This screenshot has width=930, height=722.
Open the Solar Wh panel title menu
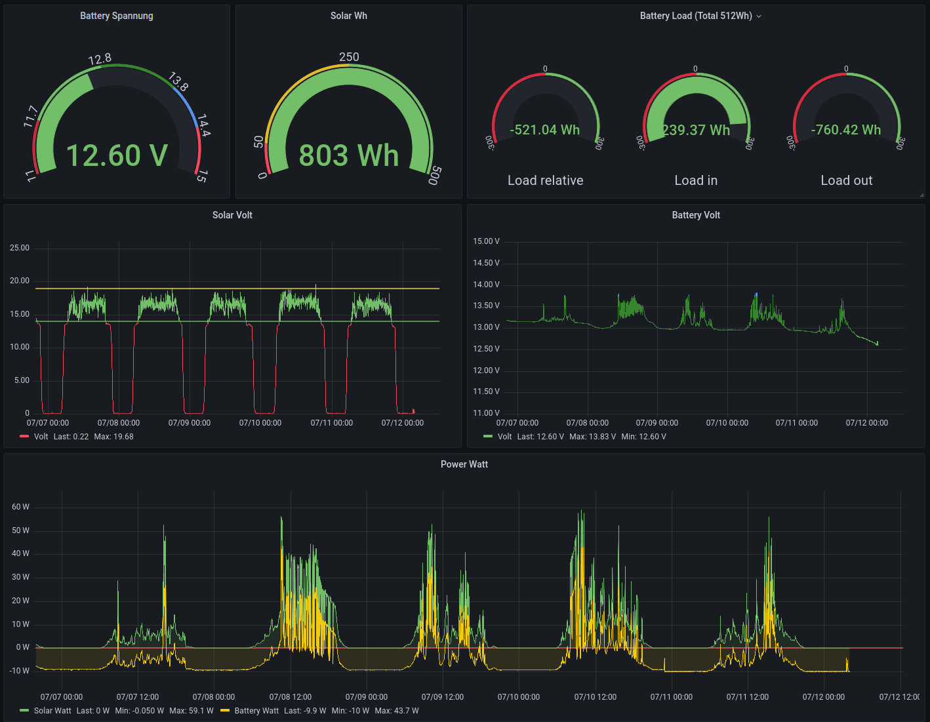(349, 16)
